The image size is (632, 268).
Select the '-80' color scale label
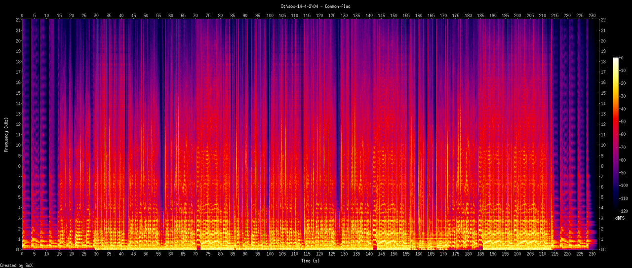click(x=623, y=159)
